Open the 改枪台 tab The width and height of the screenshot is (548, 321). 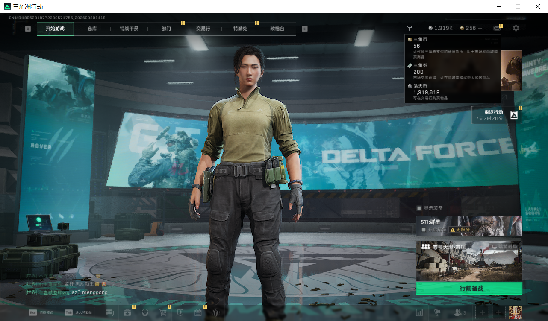pos(277,29)
